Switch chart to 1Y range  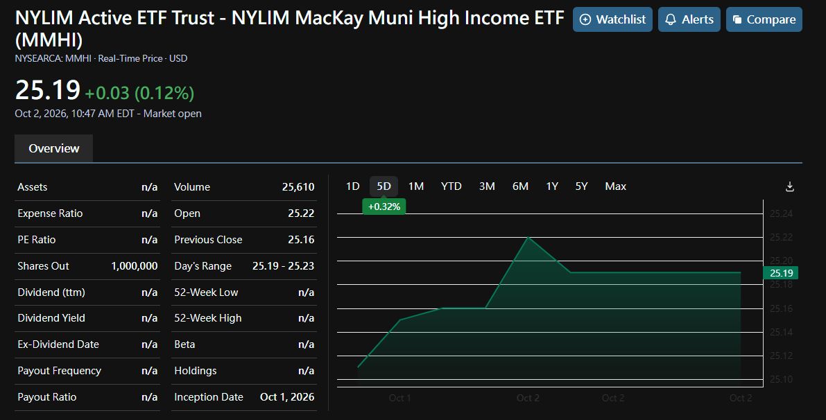[552, 186]
